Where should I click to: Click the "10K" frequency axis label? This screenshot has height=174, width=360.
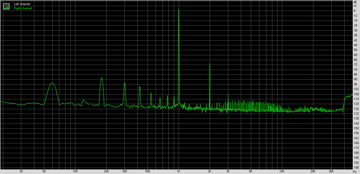tap(282, 171)
